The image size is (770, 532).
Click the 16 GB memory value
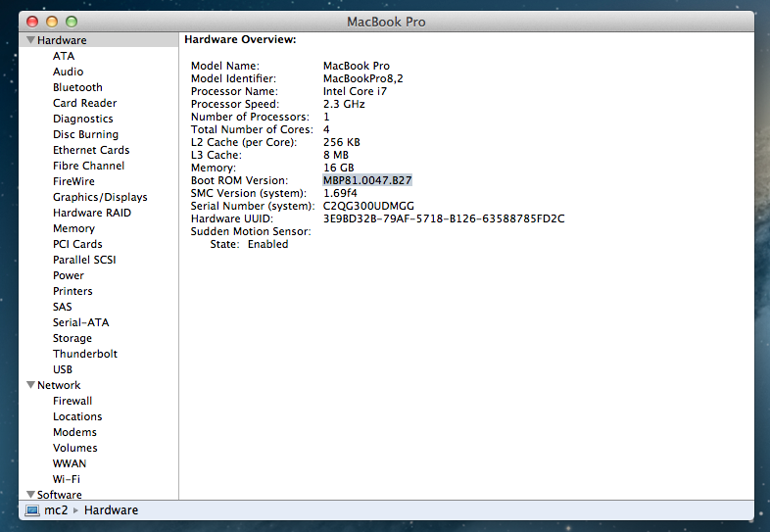point(338,168)
